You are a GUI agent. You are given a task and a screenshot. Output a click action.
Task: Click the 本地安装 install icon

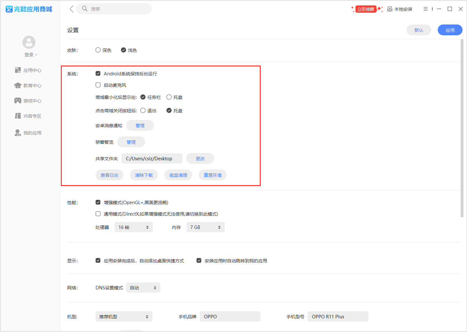point(390,9)
